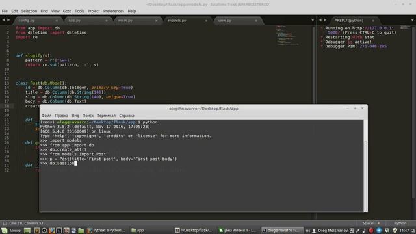Switch to the '~/Desktop/flask/...' Sublime taskbar window
This screenshot has width=416, height=234.
point(193,231)
